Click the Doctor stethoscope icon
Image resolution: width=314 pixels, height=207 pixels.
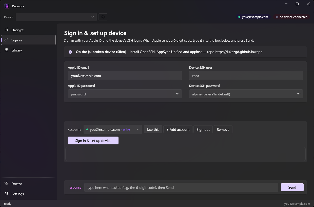tap(7, 183)
